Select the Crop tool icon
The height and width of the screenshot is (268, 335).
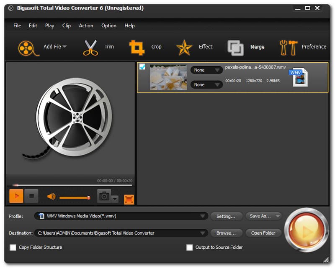[137, 48]
